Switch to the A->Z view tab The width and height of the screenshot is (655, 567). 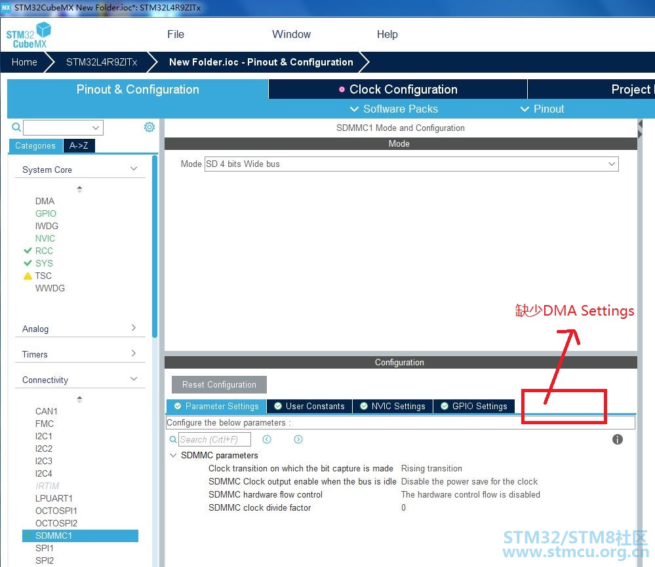pos(79,145)
